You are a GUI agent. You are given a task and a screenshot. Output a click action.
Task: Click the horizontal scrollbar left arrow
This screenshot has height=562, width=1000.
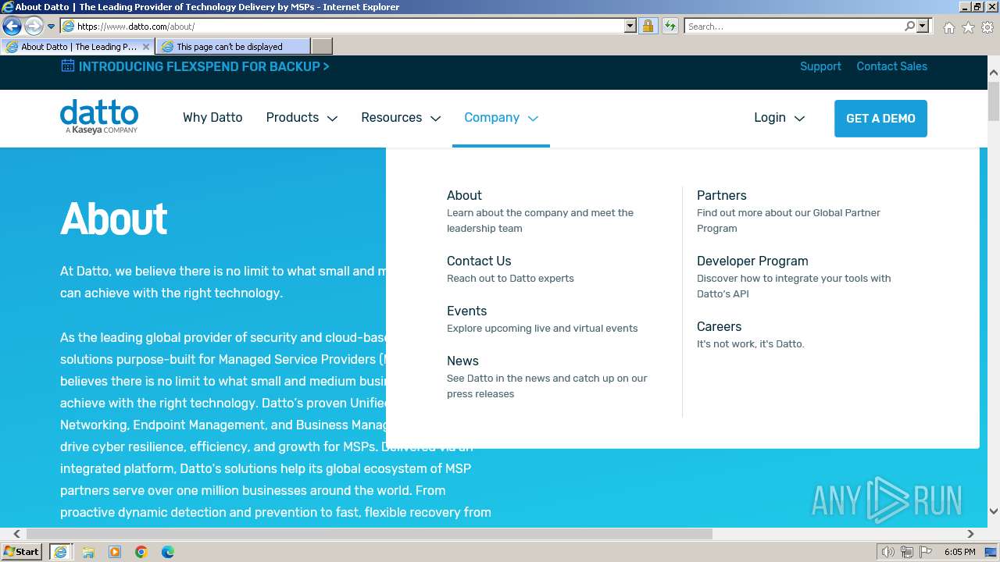point(16,534)
